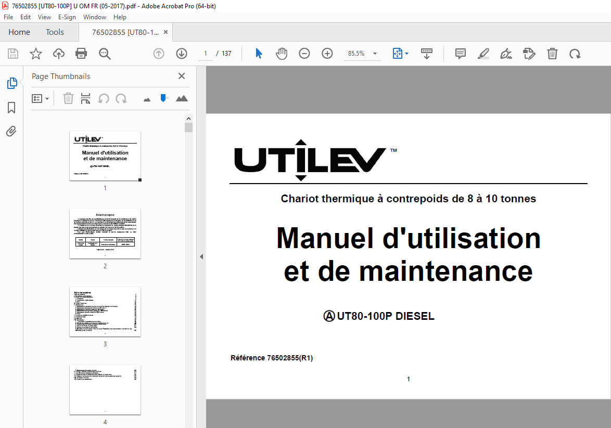The height and width of the screenshot is (428, 611).
Task: Open the Sign document tool
Action: [506, 54]
